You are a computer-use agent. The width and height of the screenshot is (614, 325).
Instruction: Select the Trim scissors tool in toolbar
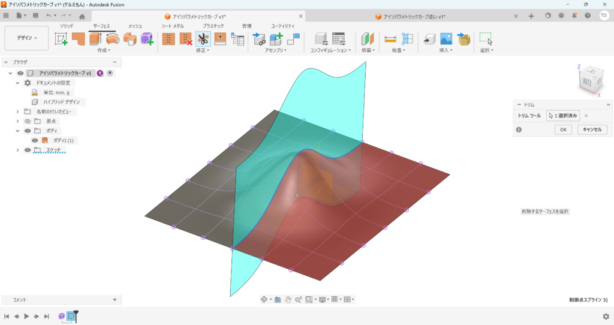point(203,39)
